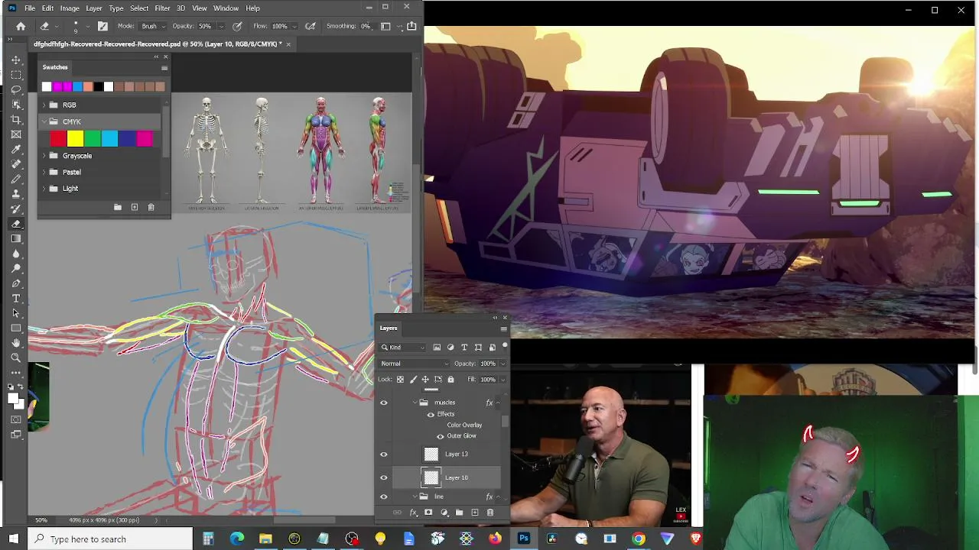
Task: Hide the line layer group
Action: pos(384,497)
